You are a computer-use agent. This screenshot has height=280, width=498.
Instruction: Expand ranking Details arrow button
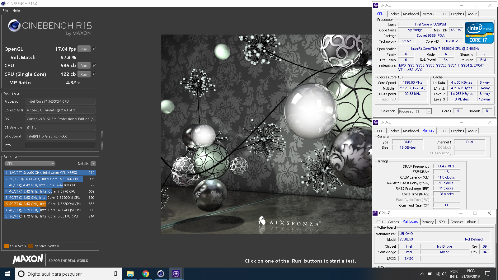coord(93,164)
